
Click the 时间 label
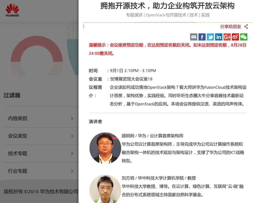[x=93, y=71]
